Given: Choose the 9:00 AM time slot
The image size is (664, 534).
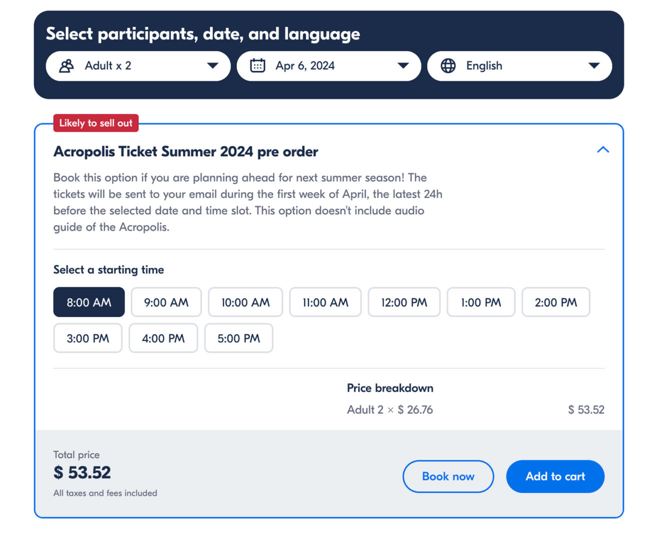Looking at the screenshot, I should (166, 302).
